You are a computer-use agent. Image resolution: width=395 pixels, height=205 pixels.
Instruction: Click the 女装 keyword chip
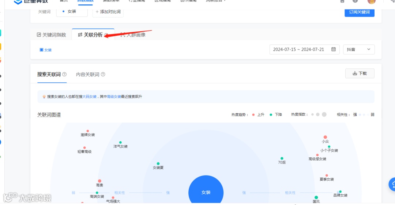point(72,12)
